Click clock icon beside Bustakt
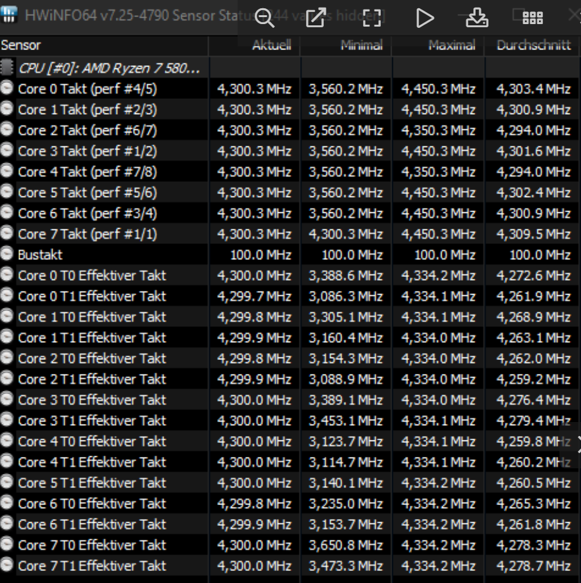 [7, 253]
